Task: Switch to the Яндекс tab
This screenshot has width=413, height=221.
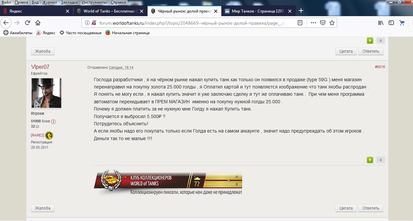Action: (37, 11)
